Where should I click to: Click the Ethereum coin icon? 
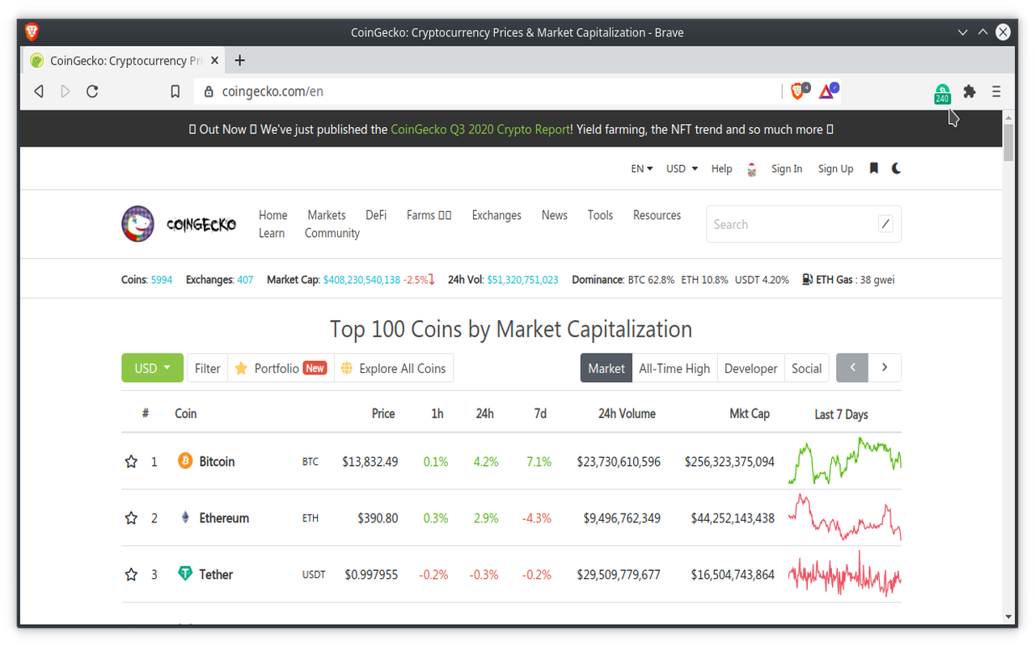[185, 518]
